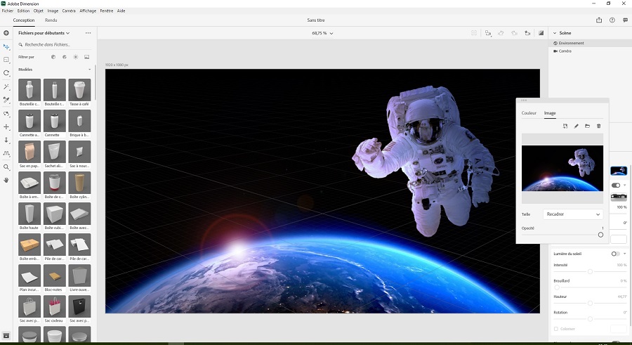Filter files by lights icon

coord(75,57)
